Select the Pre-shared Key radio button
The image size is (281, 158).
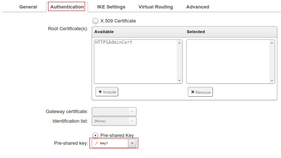click(96, 136)
